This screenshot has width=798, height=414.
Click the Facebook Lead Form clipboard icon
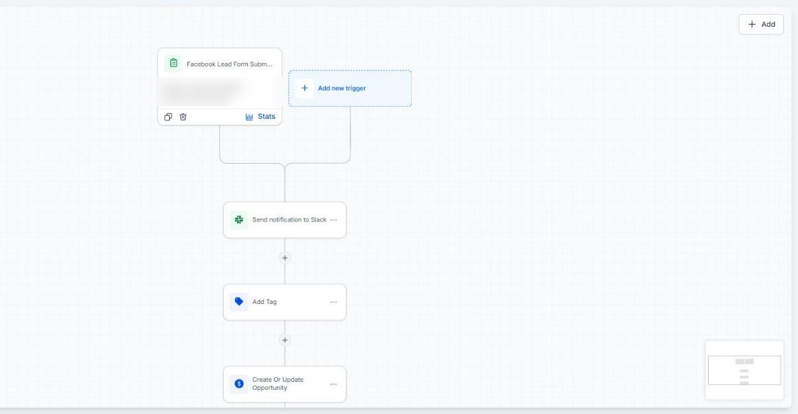(173, 64)
